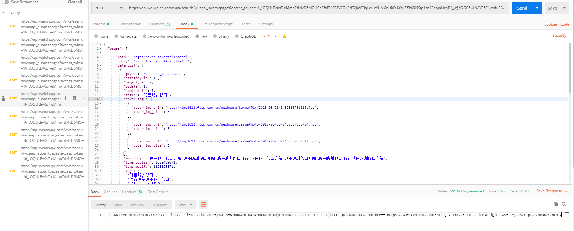This screenshot has width=574, height=231.
Task: Click the user icon beside the highlighted history entry
Action: 4,98
